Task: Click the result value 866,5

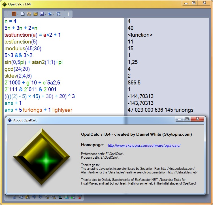Action: coord(134,83)
